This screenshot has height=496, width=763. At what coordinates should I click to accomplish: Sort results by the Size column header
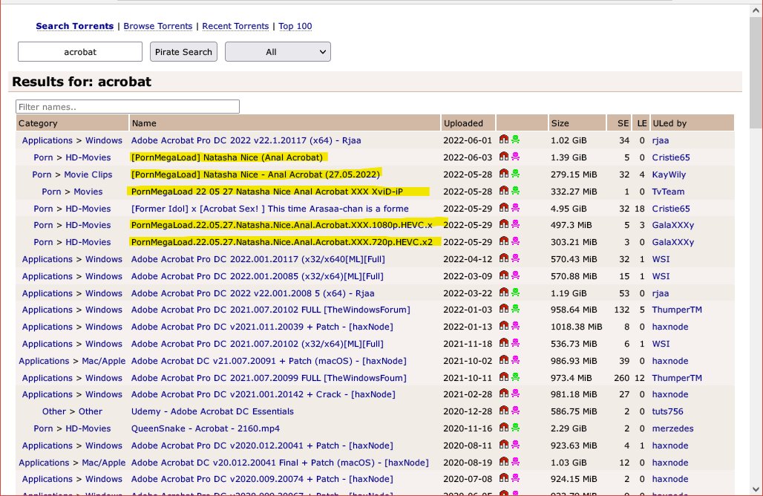tap(577, 123)
